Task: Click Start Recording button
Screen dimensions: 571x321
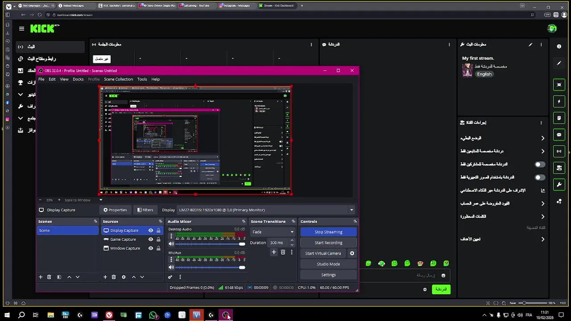Action: [328, 243]
